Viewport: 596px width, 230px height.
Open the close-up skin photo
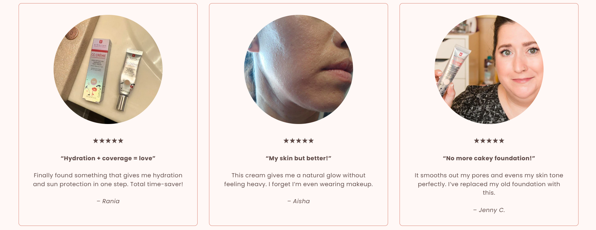298,69
